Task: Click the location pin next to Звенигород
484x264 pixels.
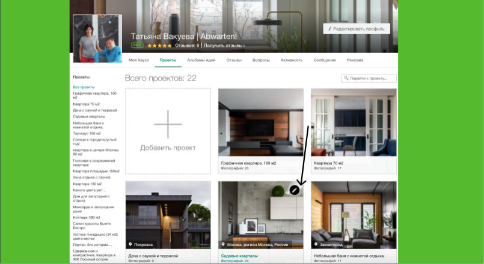Action: point(316,244)
